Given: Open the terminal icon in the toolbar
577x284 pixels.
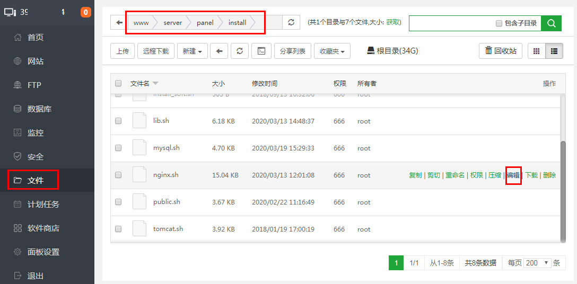Looking at the screenshot, I should 261,51.
